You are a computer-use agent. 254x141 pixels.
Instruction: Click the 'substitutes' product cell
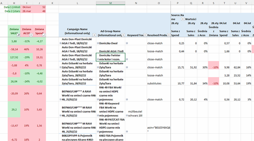point(159,81)
